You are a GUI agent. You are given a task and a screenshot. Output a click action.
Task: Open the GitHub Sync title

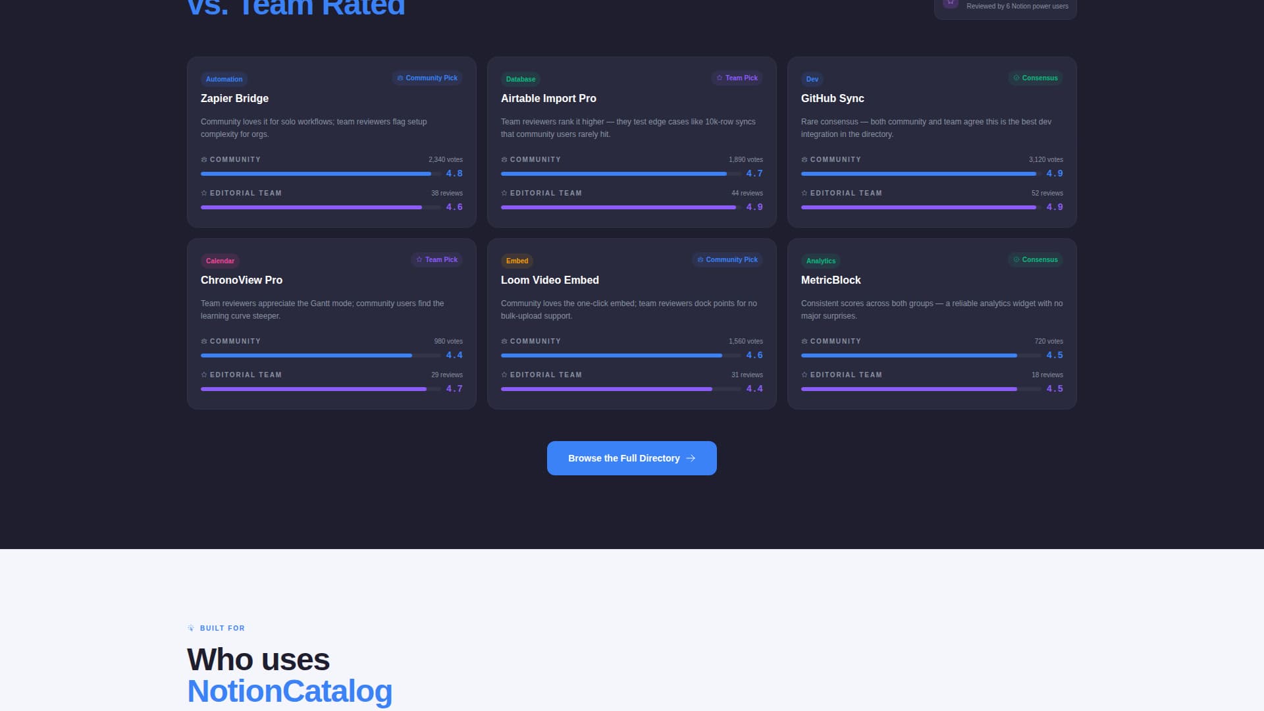(832, 98)
